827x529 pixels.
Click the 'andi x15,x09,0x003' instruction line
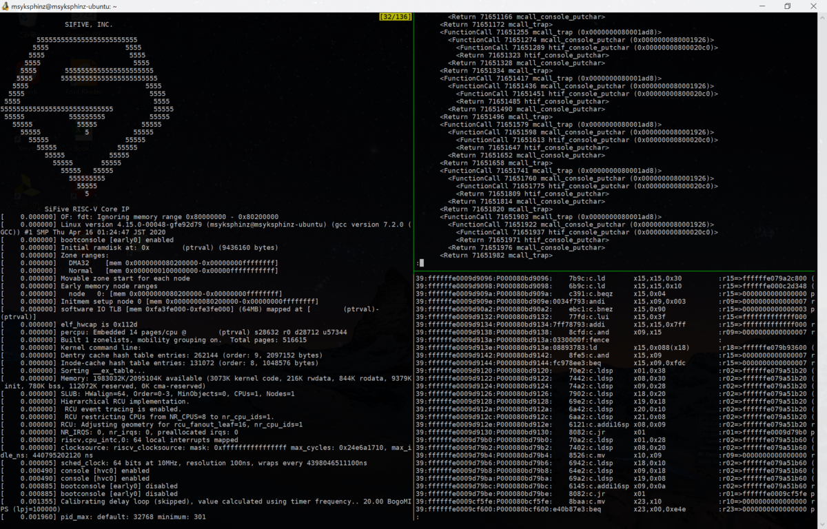614,302
